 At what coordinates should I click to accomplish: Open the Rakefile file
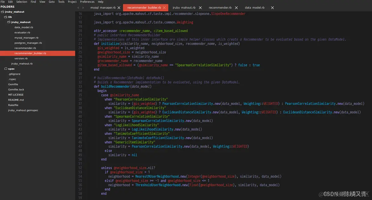coord(13,105)
